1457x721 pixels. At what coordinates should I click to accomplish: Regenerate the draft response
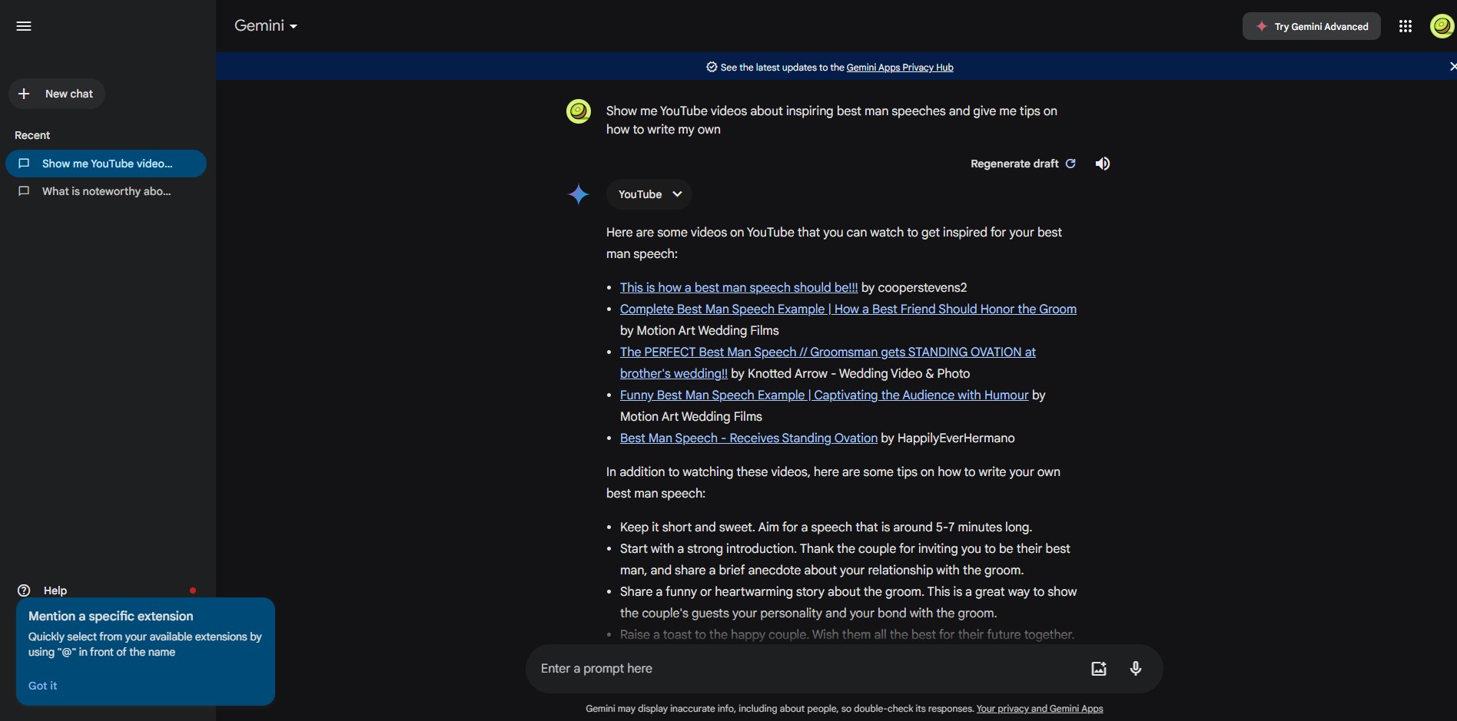1023,164
